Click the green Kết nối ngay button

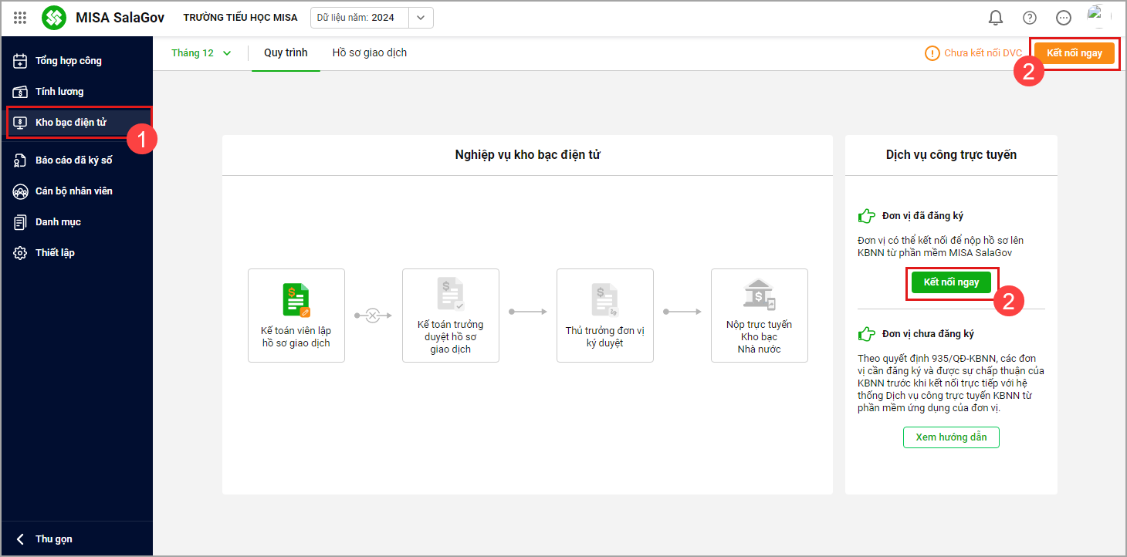click(951, 282)
